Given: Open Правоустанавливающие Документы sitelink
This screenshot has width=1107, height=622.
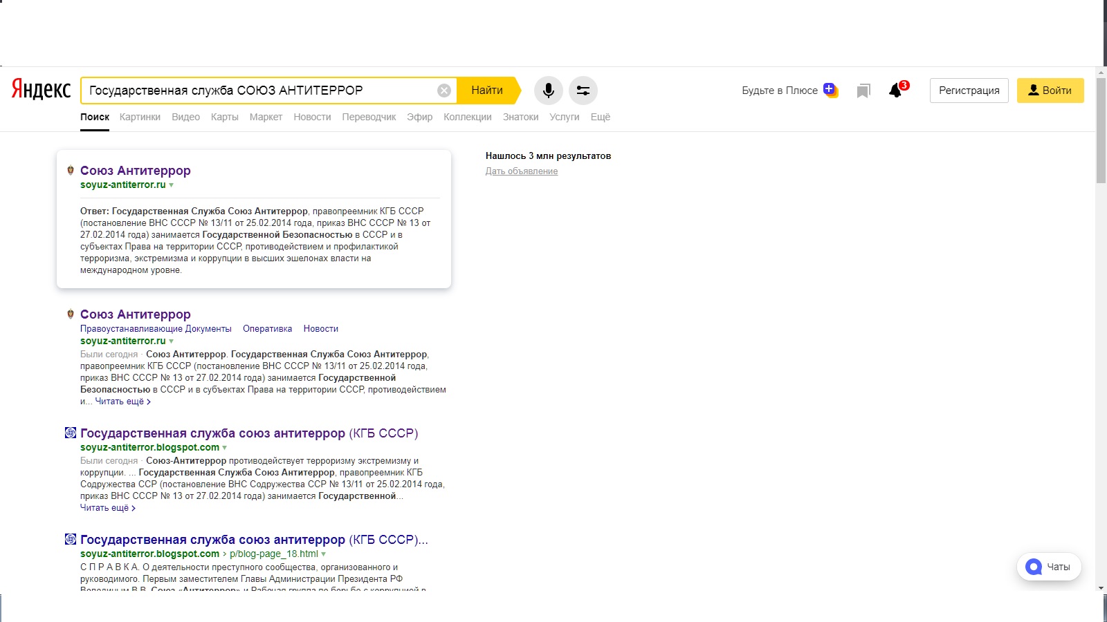Looking at the screenshot, I should point(156,329).
